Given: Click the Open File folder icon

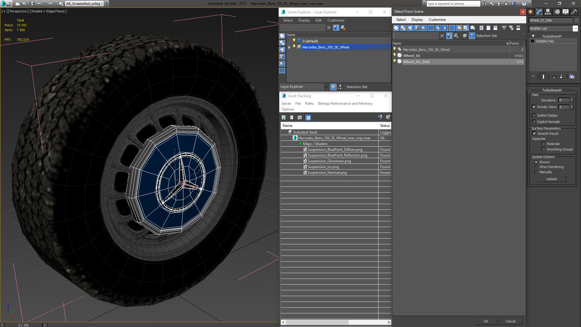Looking at the screenshot, I should click(x=25, y=4).
